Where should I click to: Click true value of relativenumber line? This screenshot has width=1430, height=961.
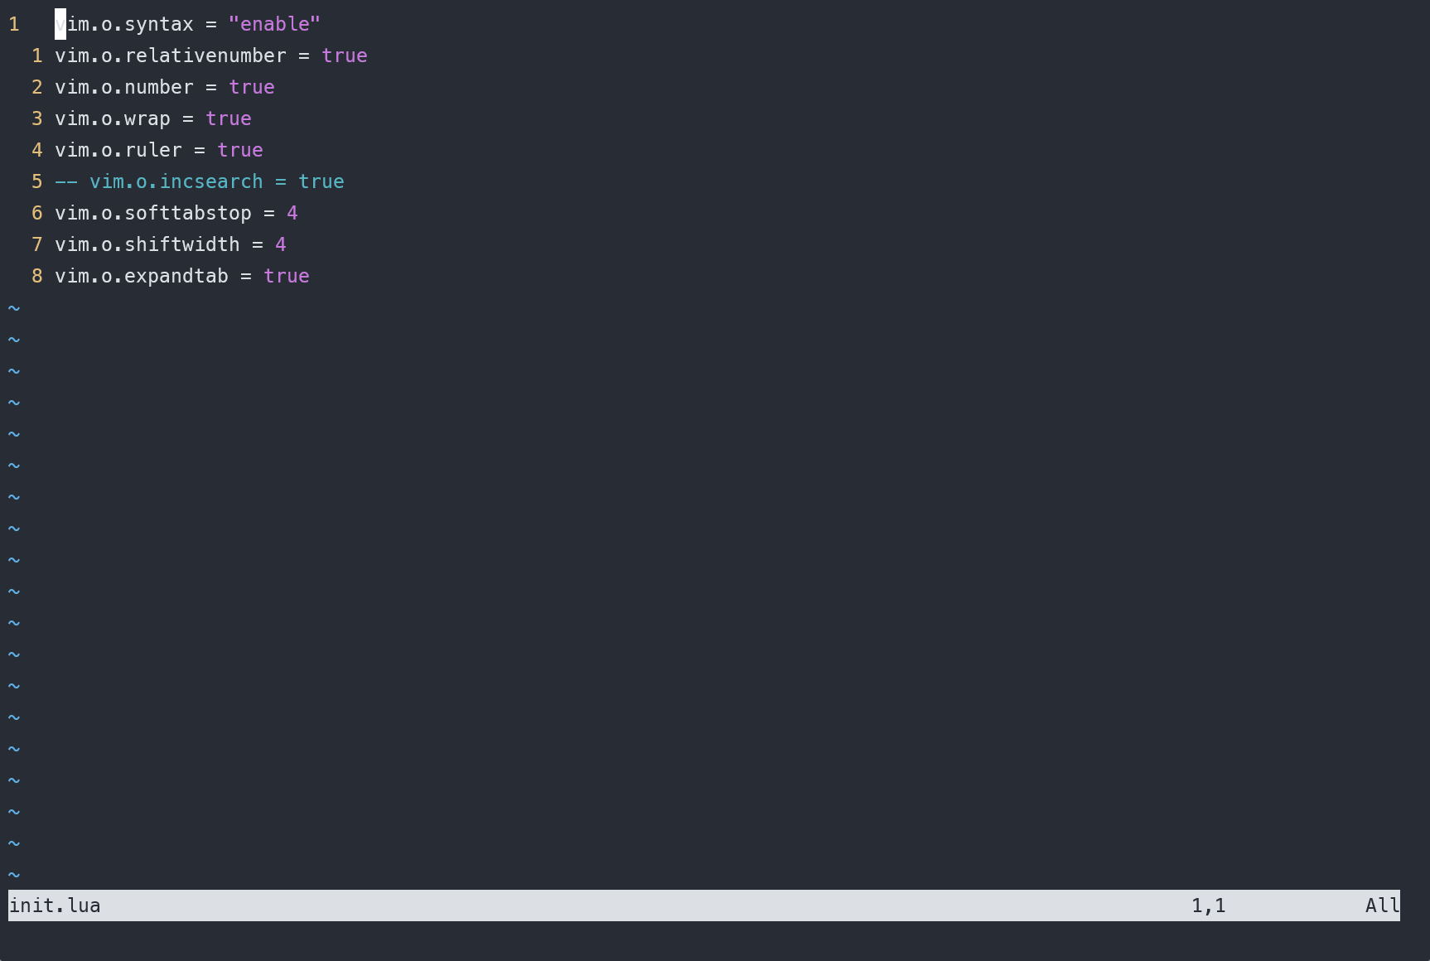click(x=344, y=56)
